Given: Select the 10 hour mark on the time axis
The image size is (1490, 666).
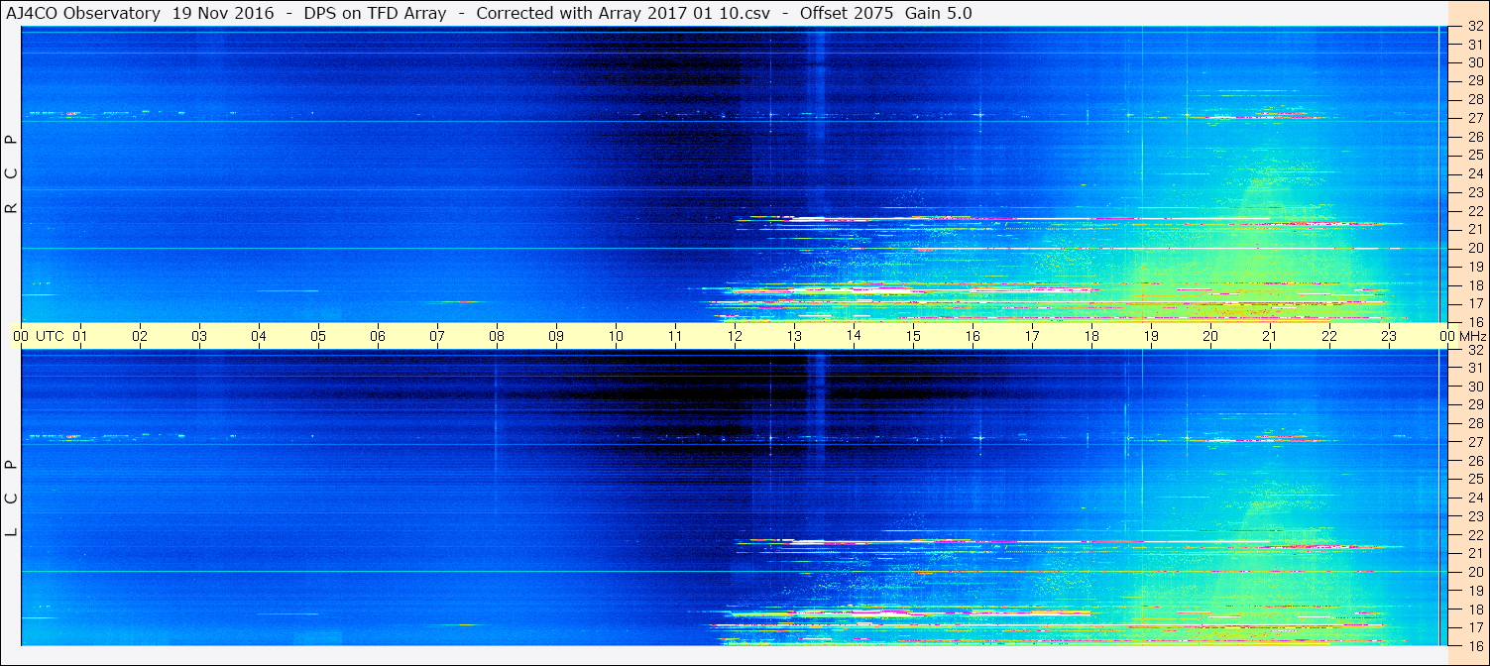Looking at the screenshot, I should (x=616, y=336).
